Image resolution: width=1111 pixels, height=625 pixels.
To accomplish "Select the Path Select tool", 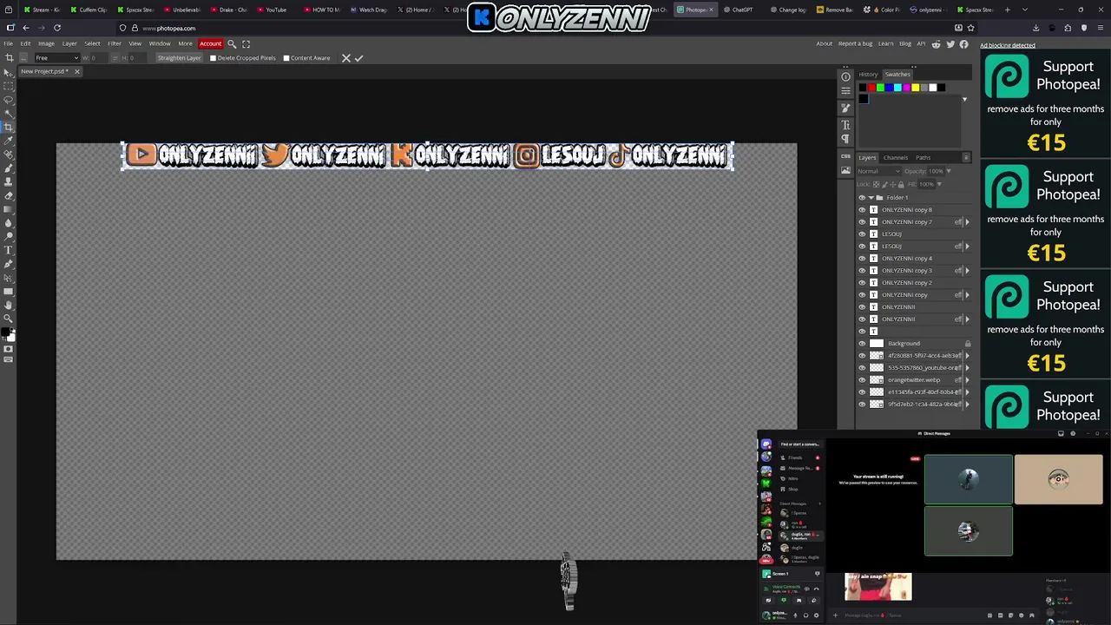I will coord(9,278).
